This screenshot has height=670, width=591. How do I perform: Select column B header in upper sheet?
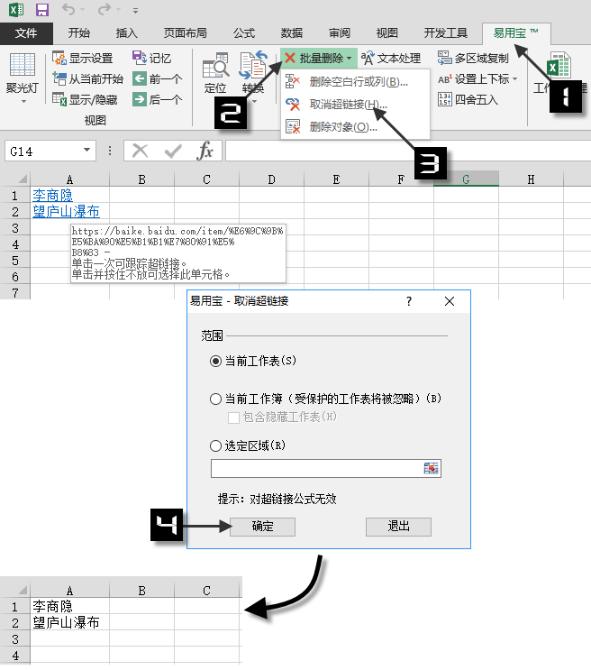tap(141, 179)
